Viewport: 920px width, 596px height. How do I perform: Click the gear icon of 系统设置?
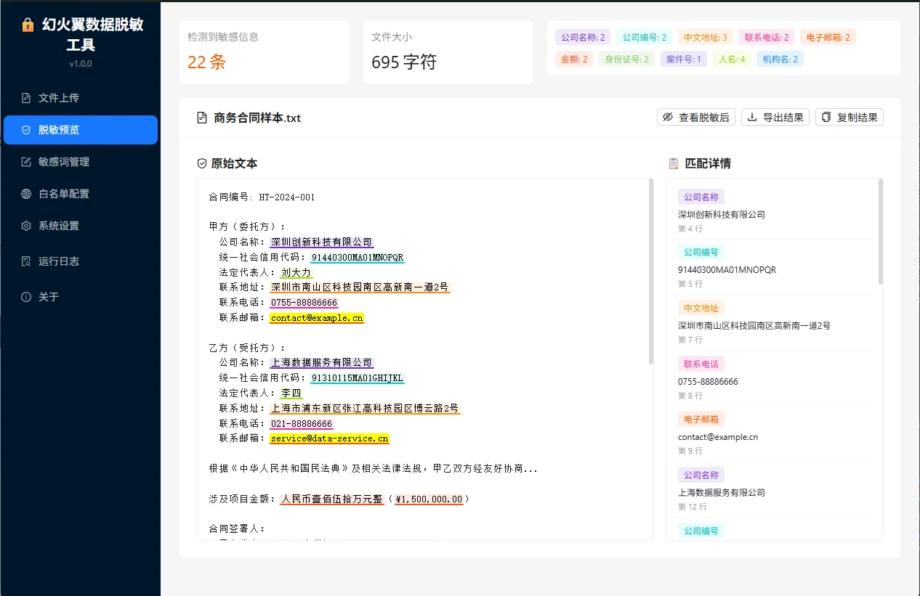26,226
